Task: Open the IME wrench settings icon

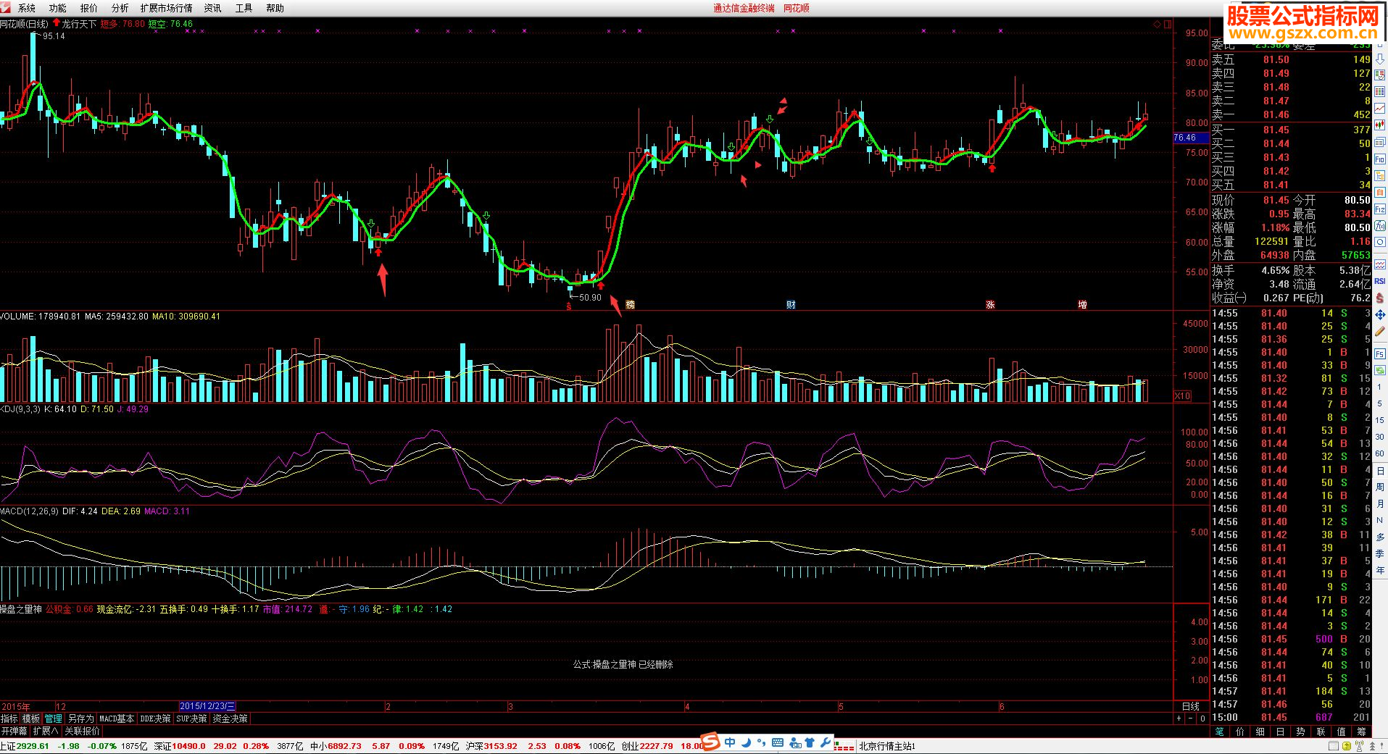Action: [x=826, y=742]
